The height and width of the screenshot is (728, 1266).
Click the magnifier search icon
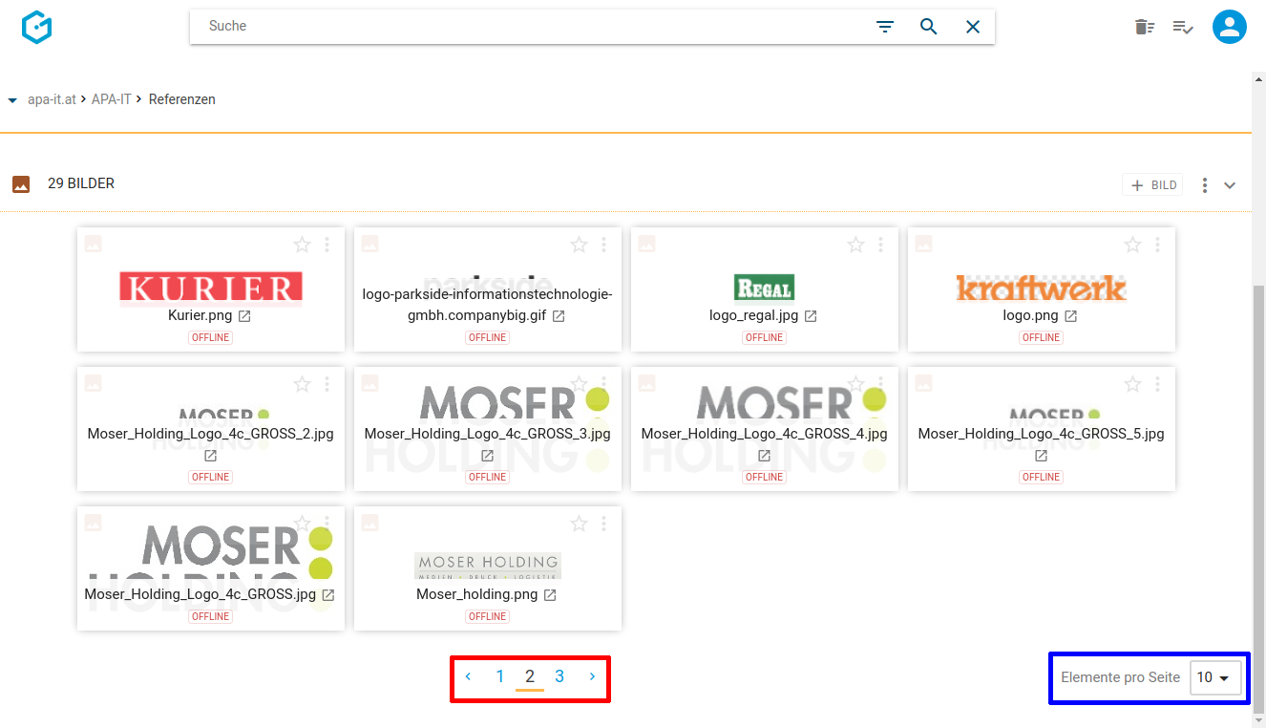929,27
